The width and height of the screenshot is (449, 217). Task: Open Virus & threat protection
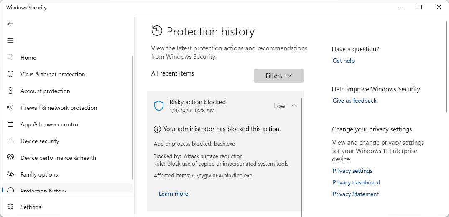tap(67, 74)
